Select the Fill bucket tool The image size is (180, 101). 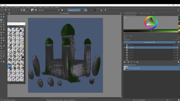1,43
